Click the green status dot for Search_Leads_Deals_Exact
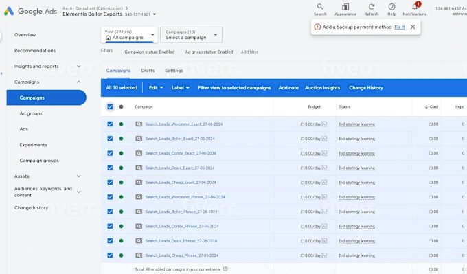 [122, 168]
